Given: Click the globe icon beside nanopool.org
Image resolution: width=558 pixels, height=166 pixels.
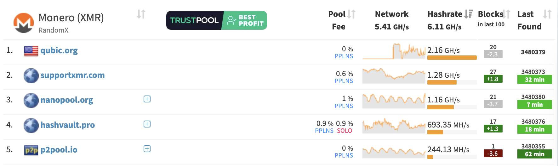Looking at the screenshot, I should coord(31,100).
